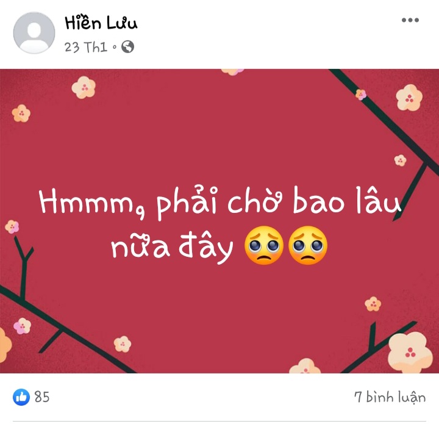Click the small blossom on top-right branch
The height and width of the screenshot is (424, 439).
pos(360,95)
